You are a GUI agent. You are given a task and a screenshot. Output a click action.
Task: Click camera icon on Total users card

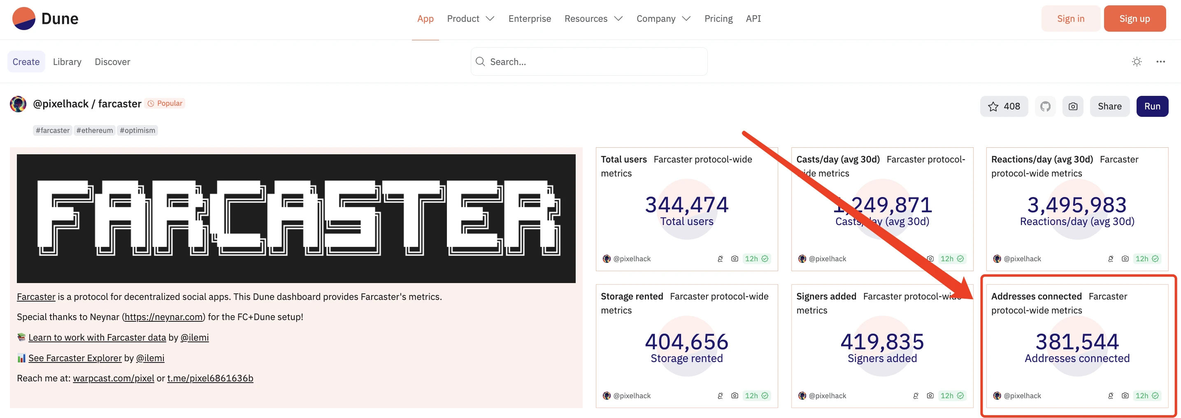pos(735,259)
